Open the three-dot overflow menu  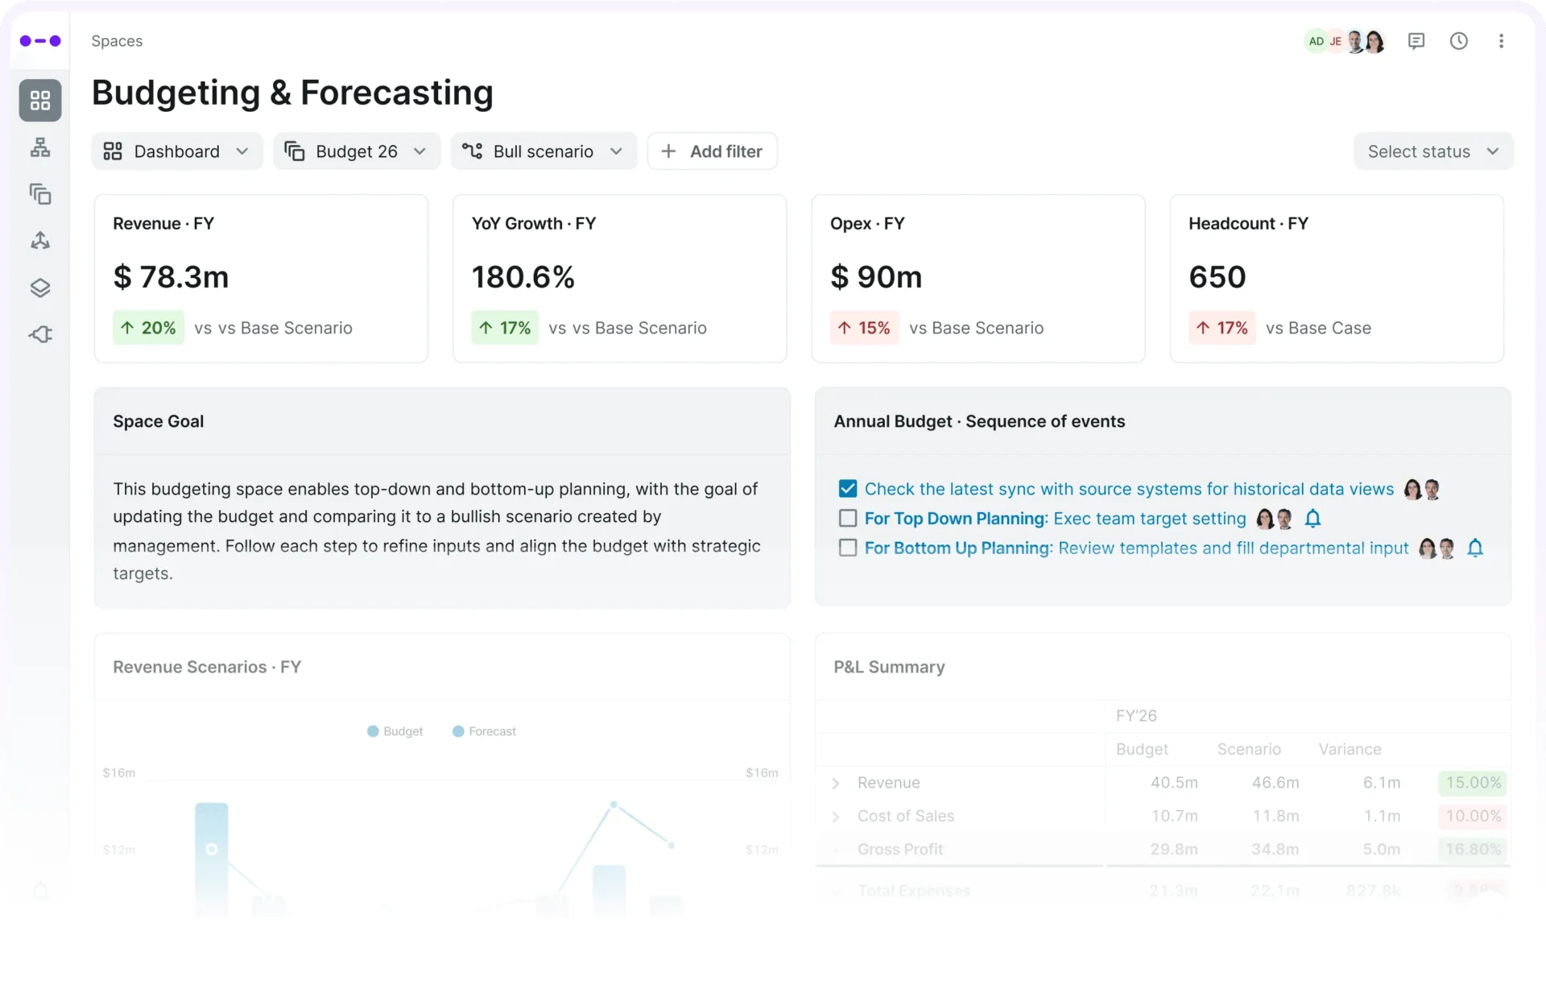pos(1503,40)
